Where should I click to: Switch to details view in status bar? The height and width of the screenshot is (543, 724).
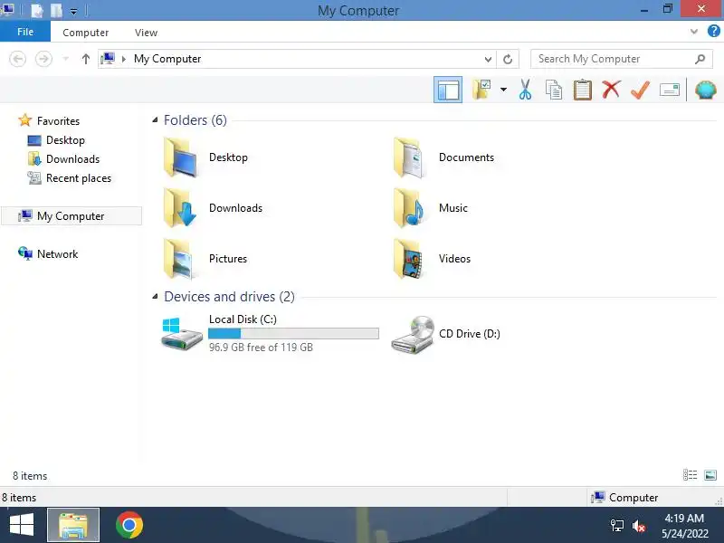(x=690, y=474)
